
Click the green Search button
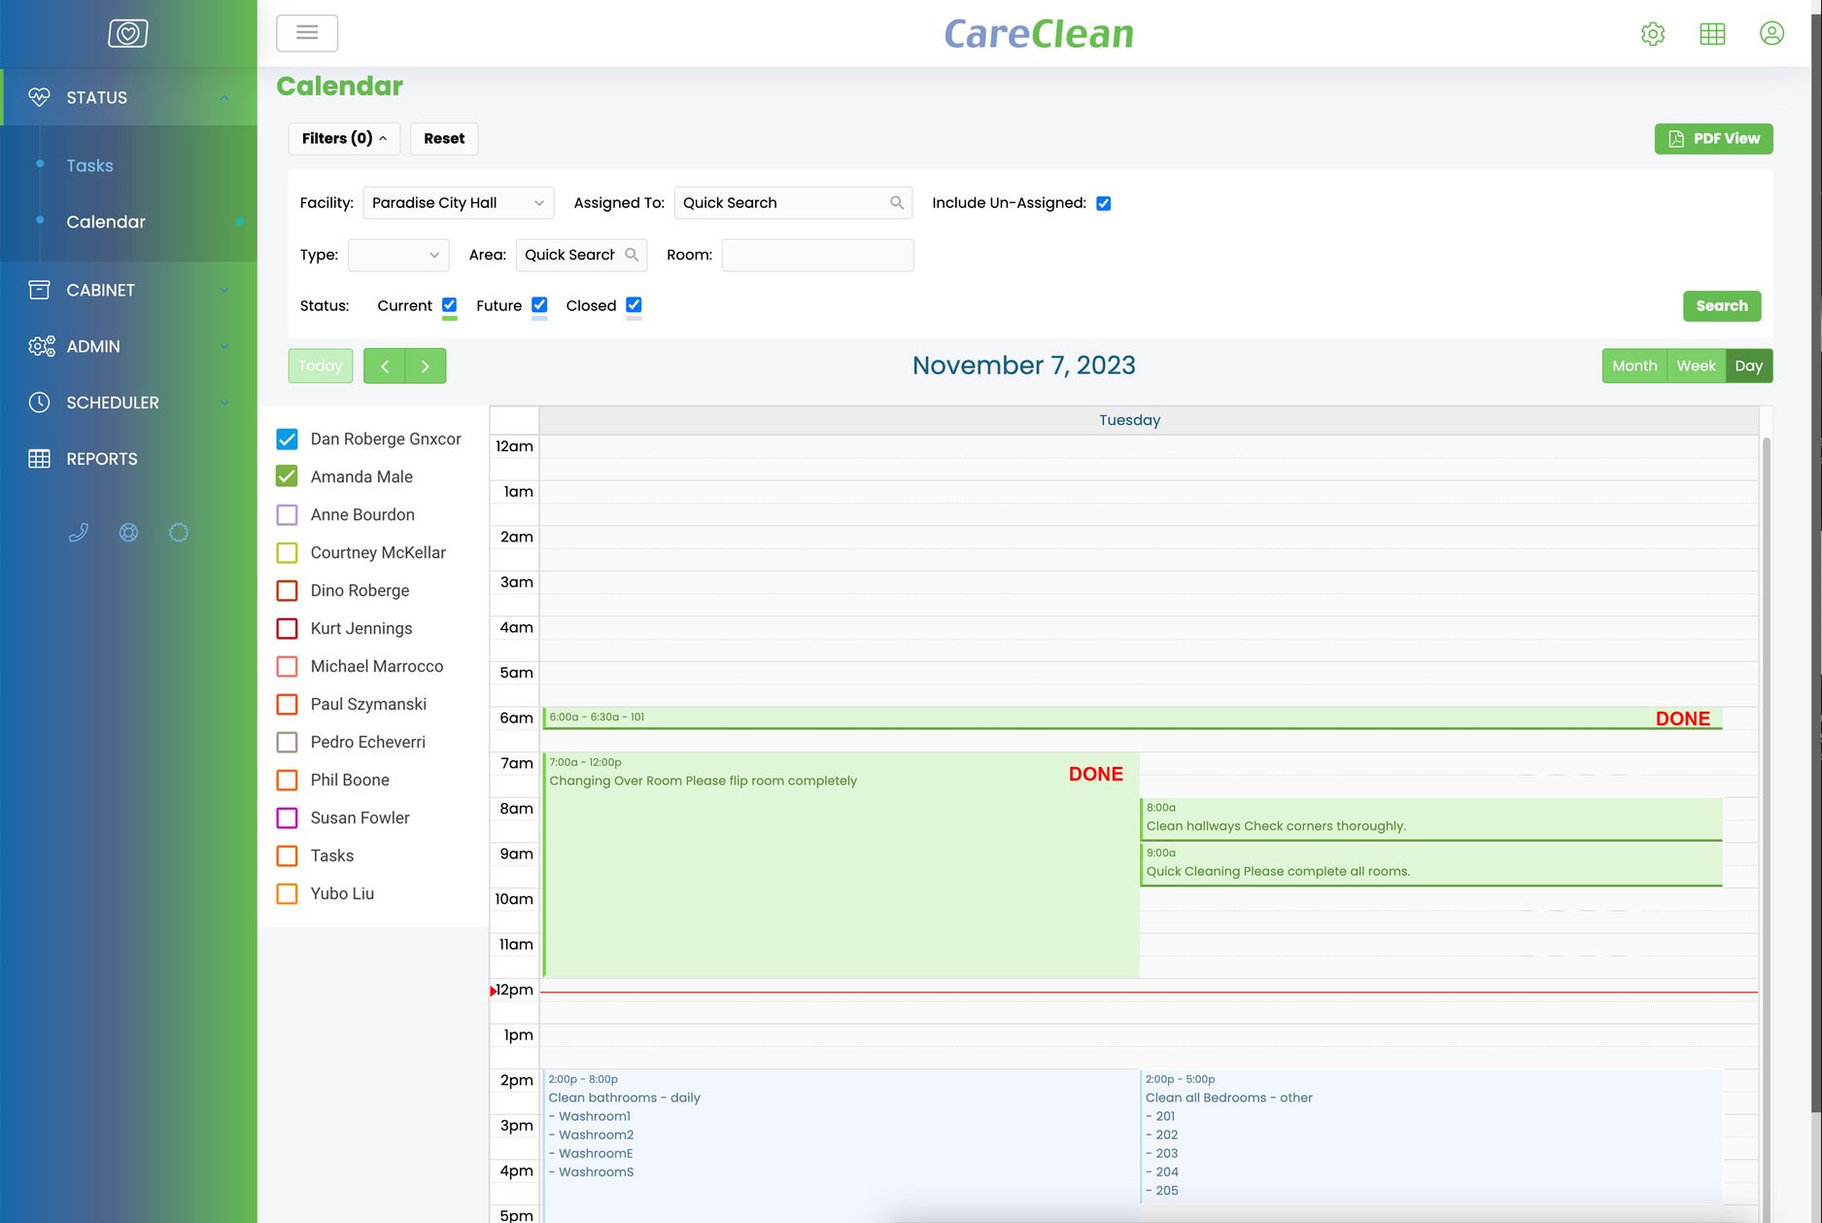pyautogui.click(x=1721, y=305)
